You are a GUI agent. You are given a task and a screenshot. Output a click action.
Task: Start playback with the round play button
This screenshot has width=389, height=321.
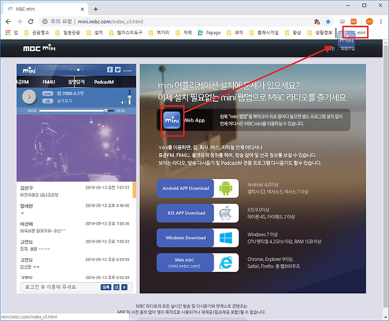[x=29, y=97]
